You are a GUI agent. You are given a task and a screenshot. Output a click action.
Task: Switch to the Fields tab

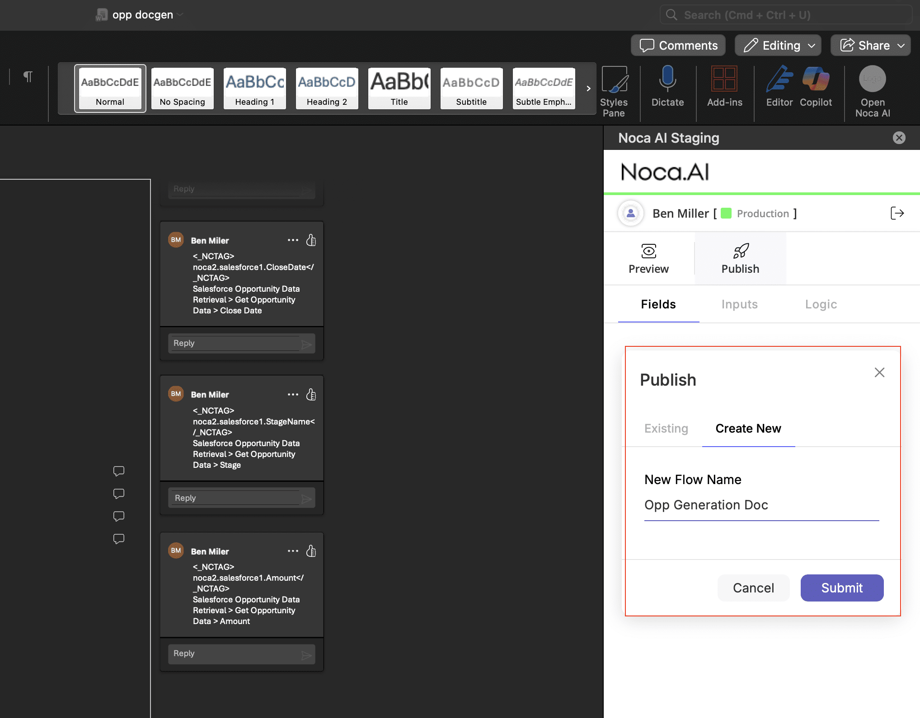point(658,304)
